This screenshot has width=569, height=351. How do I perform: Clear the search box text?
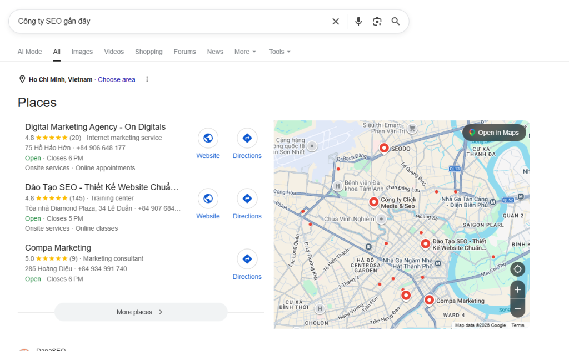(336, 22)
